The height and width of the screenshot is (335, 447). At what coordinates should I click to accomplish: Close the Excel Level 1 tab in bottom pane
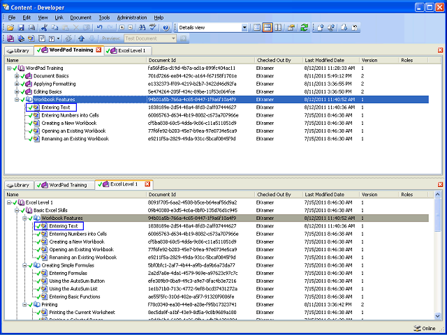[x=147, y=184]
